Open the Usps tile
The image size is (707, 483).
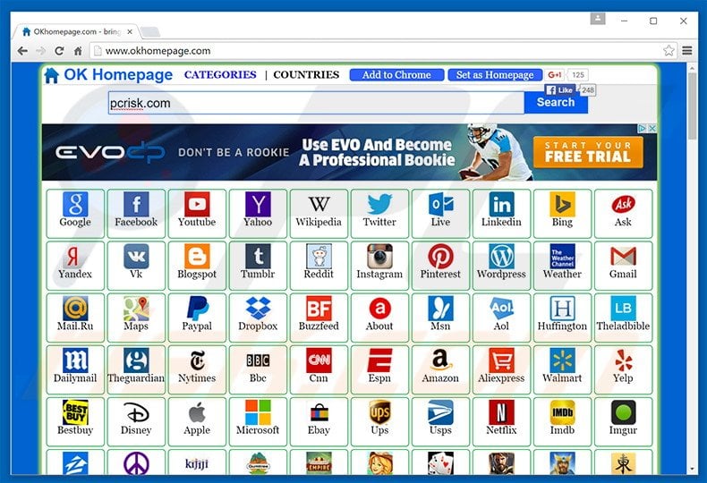440,421
